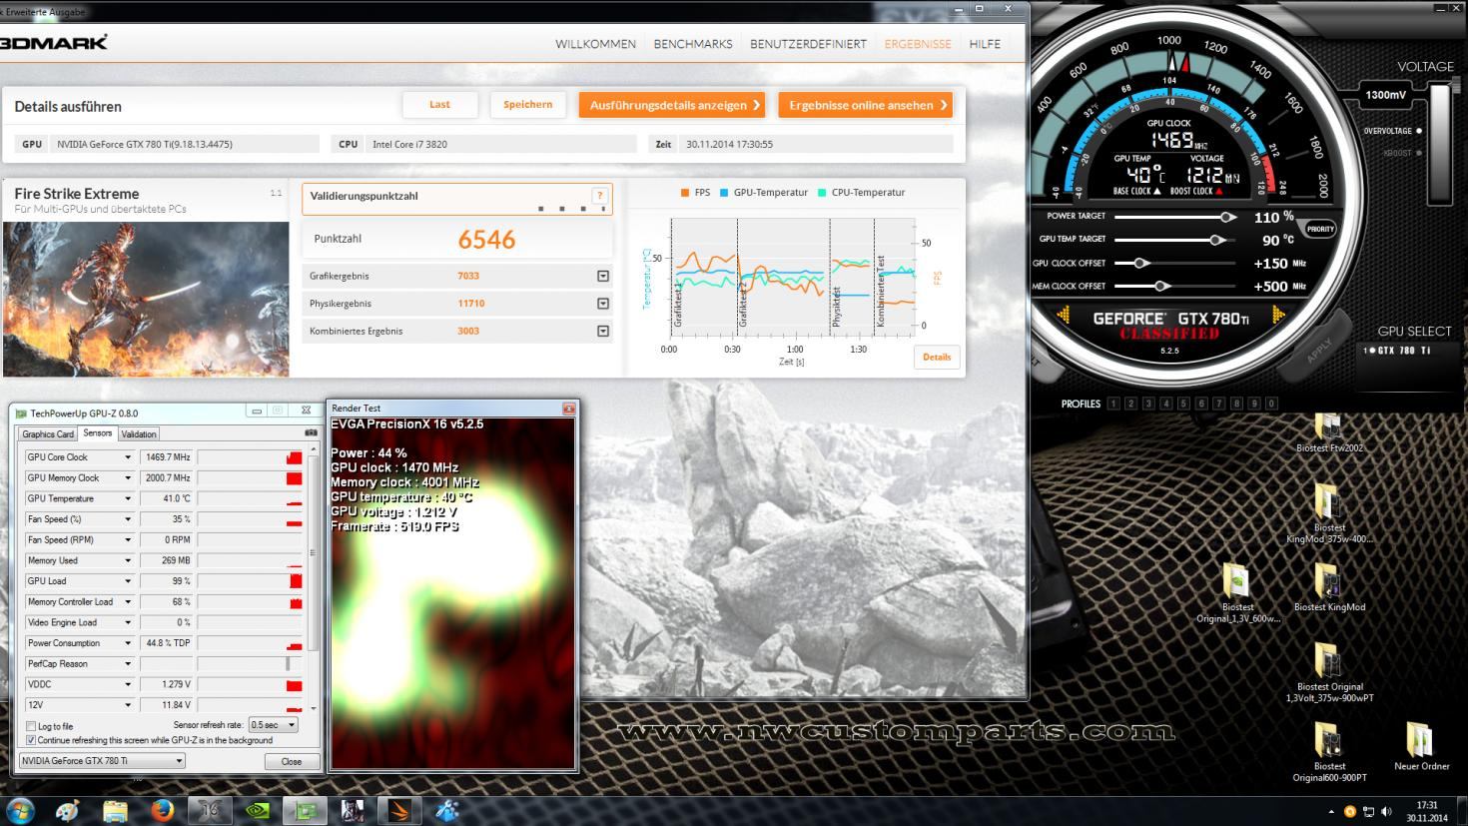The height and width of the screenshot is (826, 1468).
Task: Select GPU 1 GTX 780 Ti entry
Action: pyautogui.click(x=1397, y=351)
